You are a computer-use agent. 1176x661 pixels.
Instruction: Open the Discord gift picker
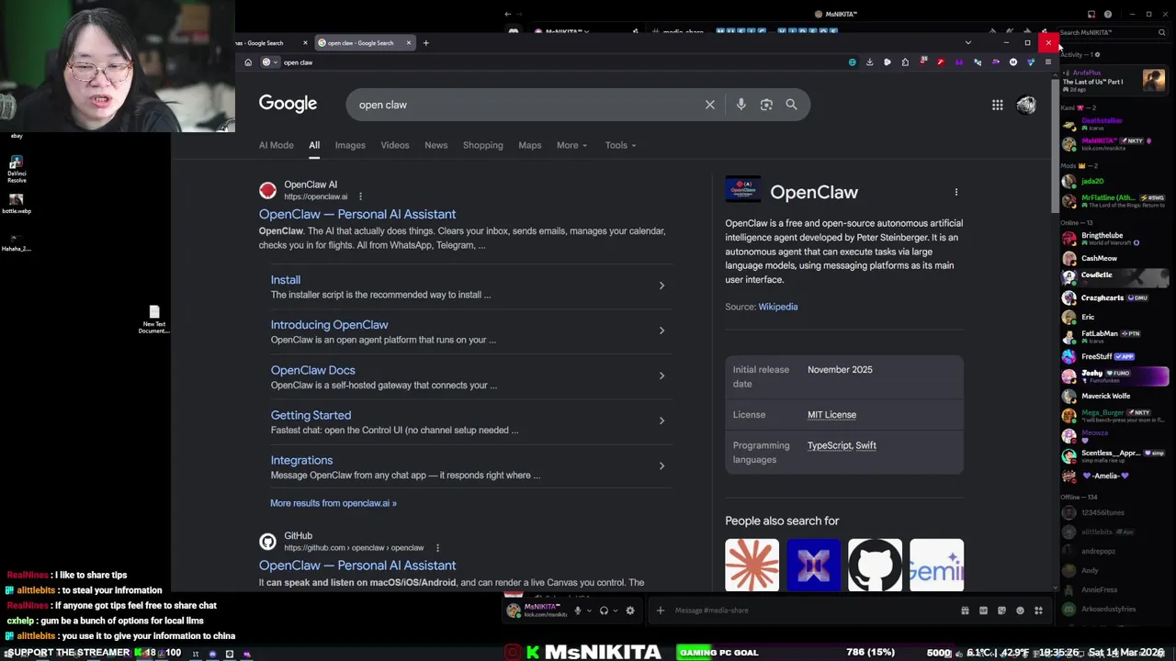(965, 611)
